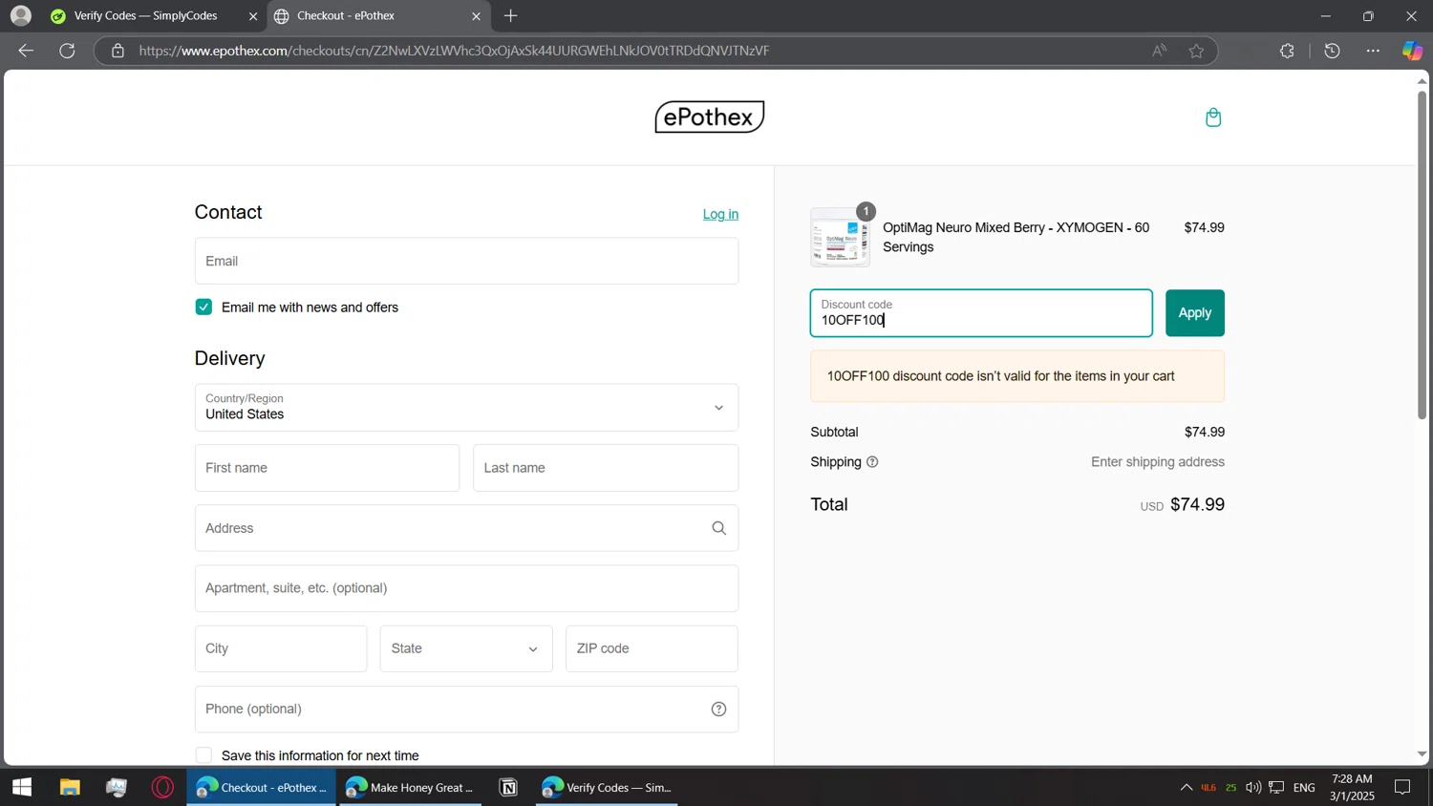Click the Enter shipping address text
This screenshot has height=806, width=1433.
[1158, 462]
